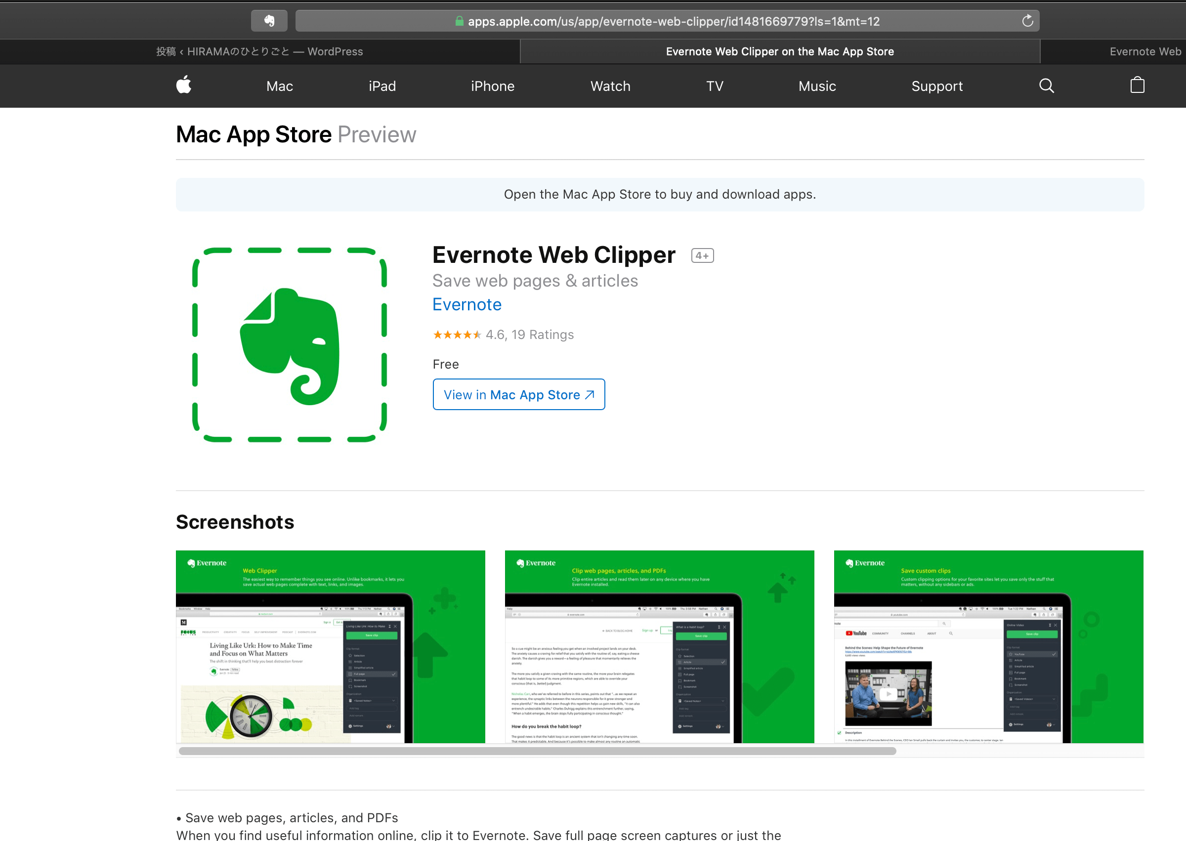The width and height of the screenshot is (1186, 841).
Task: Click the 'Open the Mac App Store' banner text
Action: 660,194
